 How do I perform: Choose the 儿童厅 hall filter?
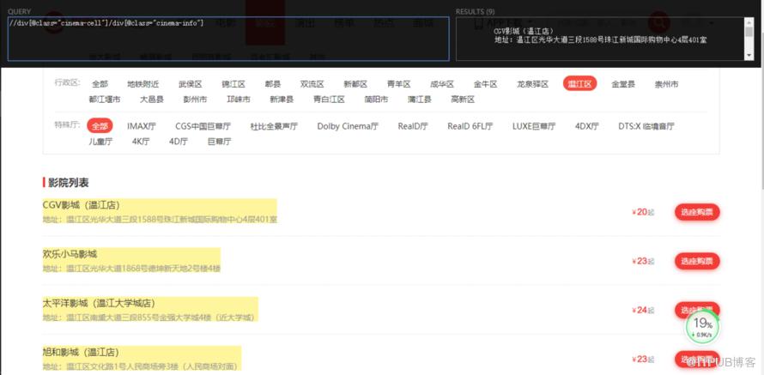click(100, 142)
